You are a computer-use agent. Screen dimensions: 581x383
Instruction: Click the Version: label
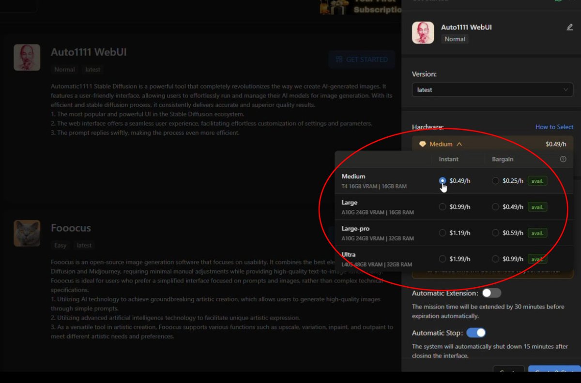[x=424, y=74]
